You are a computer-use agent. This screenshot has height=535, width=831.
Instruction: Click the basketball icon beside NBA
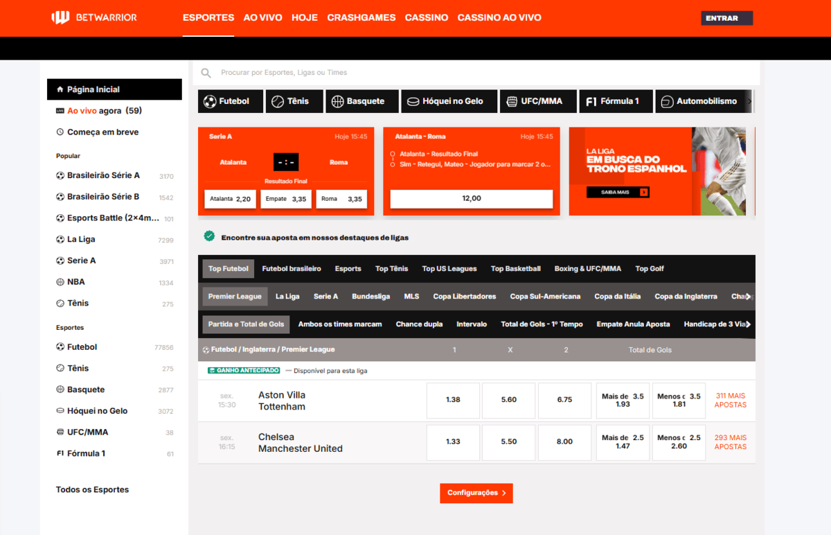(60, 282)
